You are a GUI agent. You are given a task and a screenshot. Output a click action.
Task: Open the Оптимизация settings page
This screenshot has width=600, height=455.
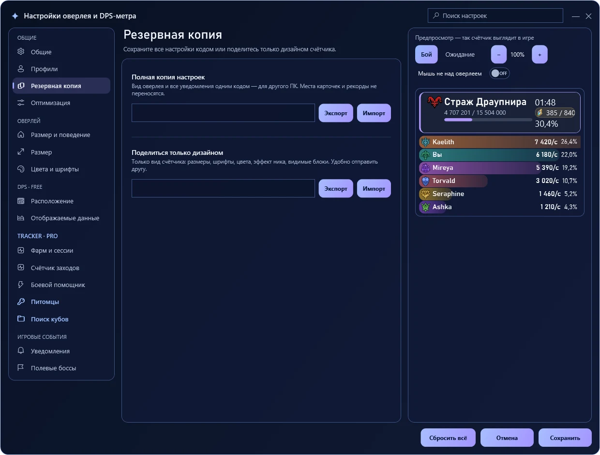(x=61, y=103)
